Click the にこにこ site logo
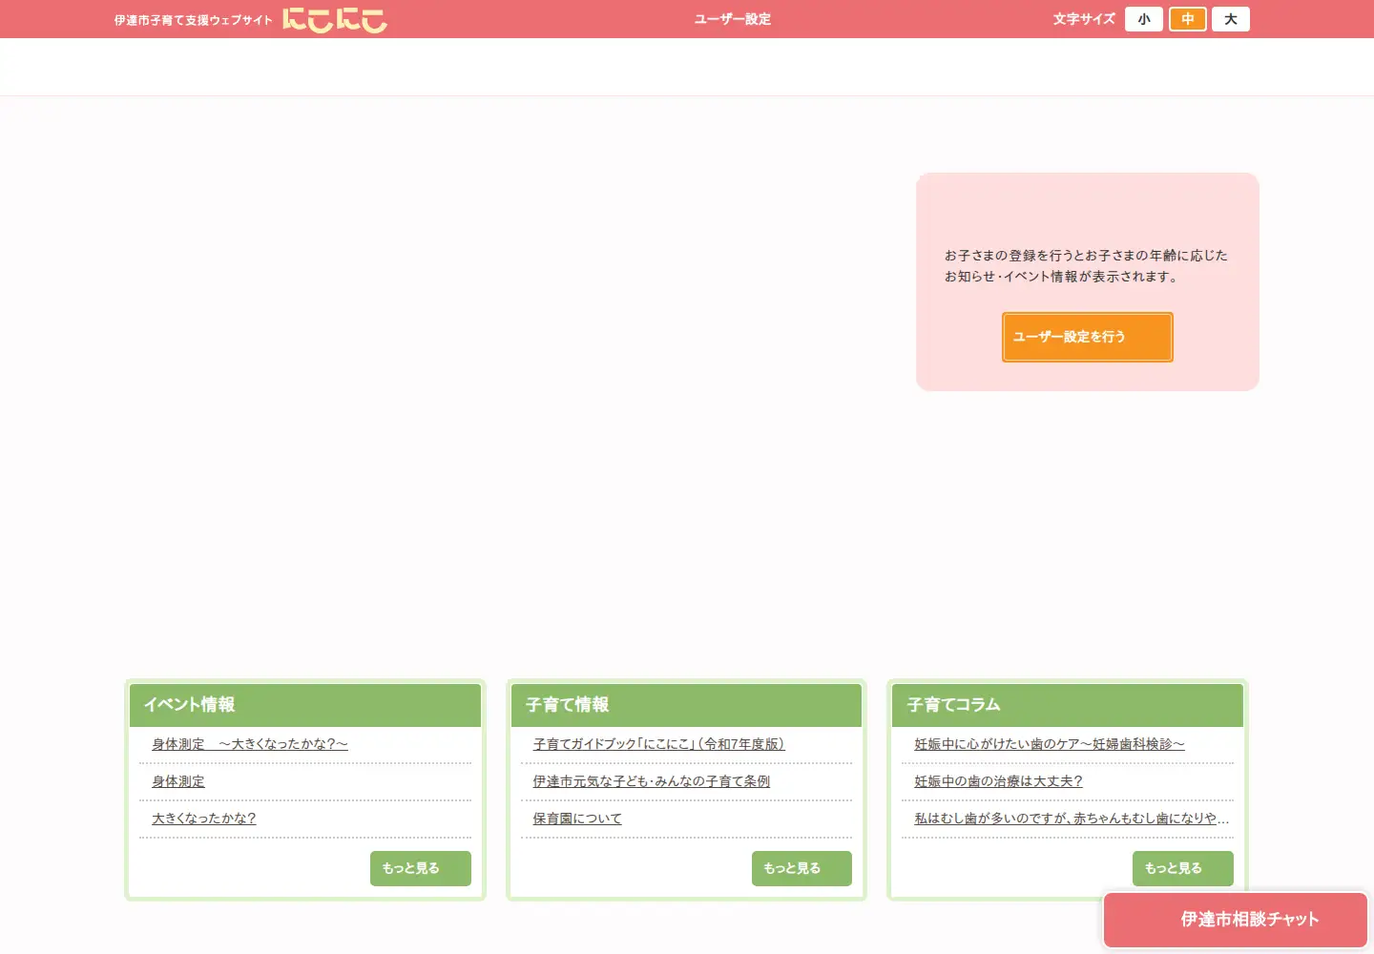 point(335,20)
